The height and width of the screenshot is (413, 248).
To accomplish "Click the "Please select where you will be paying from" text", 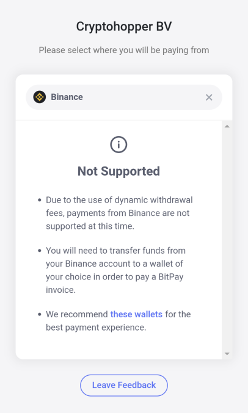I will pyautogui.click(x=124, y=50).
